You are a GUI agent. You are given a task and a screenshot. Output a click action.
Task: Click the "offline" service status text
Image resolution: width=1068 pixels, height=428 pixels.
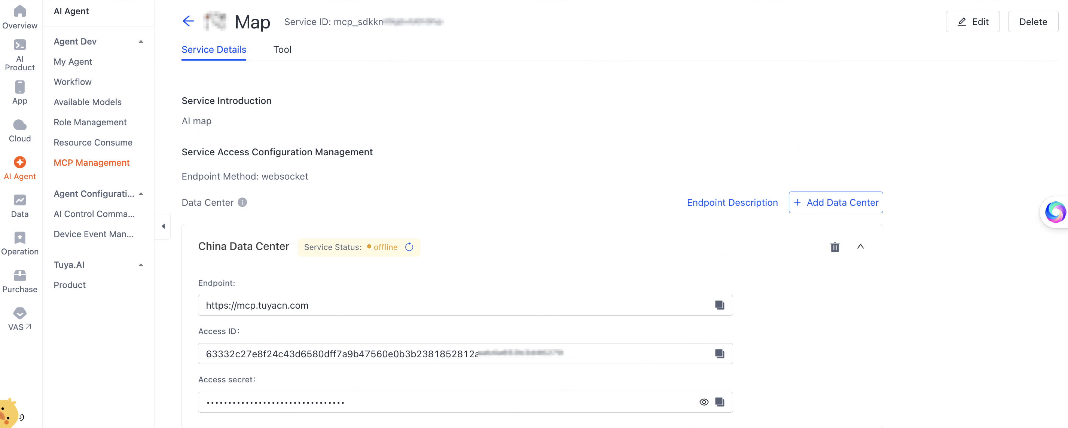tap(385, 247)
